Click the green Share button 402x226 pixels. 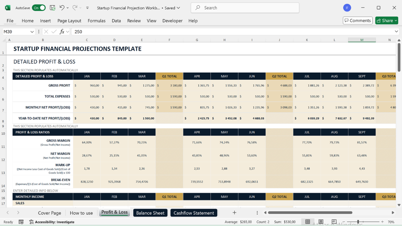(x=387, y=20)
